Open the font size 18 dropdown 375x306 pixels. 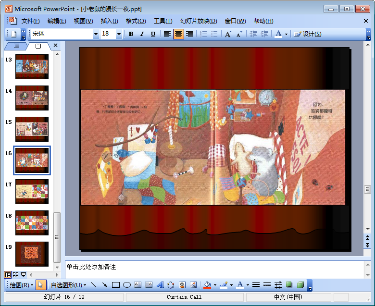pos(119,34)
